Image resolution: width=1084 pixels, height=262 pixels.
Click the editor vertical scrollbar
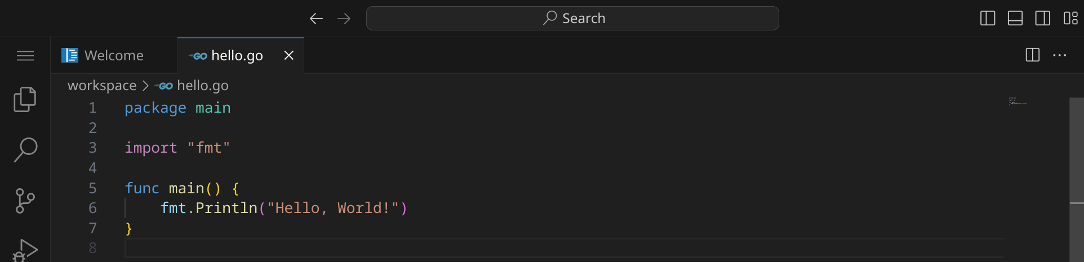[x=1076, y=169]
